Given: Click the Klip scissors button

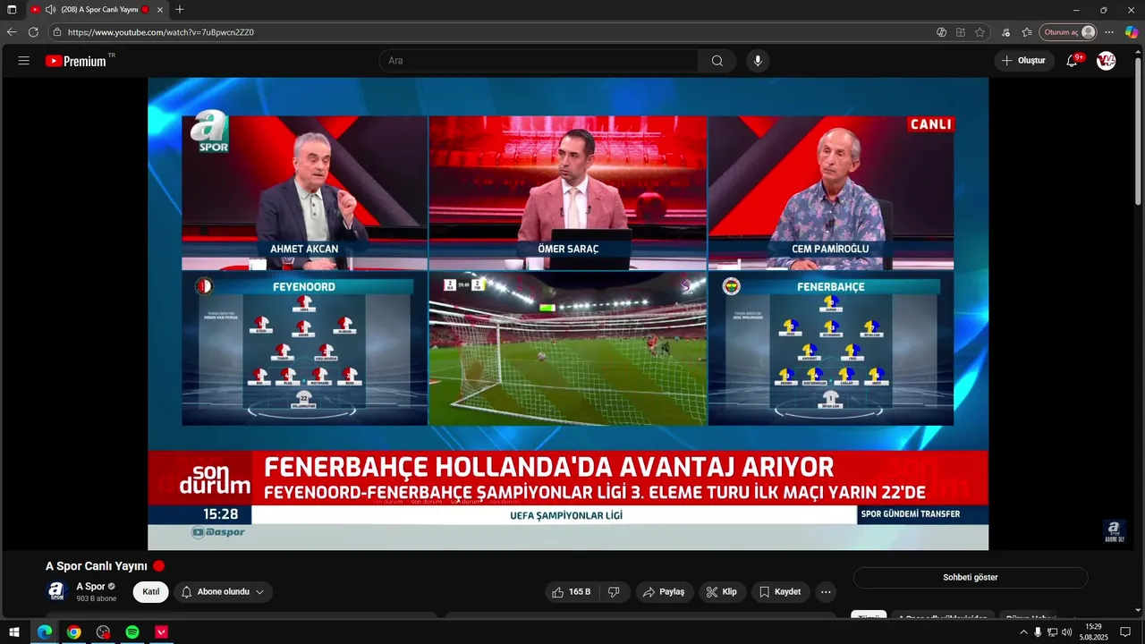Looking at the screenshot, I should click(x=721, y=592).
